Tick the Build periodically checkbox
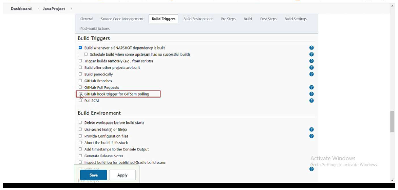Screen dimensions: 398x190 (80, 74)
